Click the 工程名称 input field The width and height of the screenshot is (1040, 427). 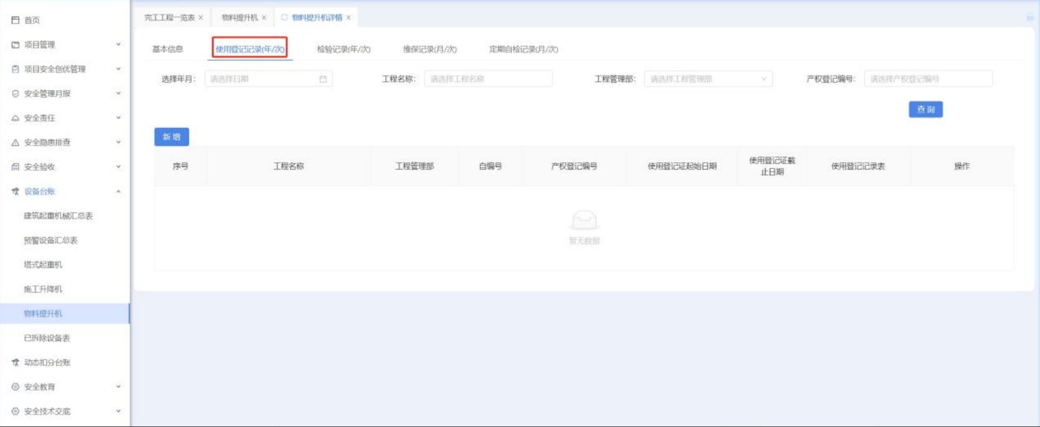[x=488, y=80]
